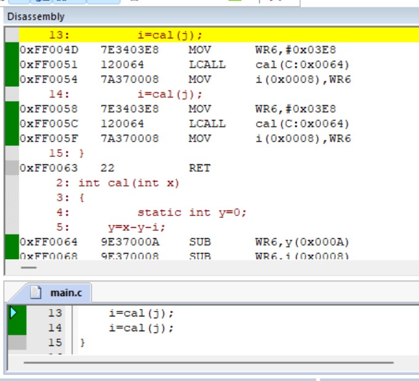
Task: Select RET instruction at 0xFF0063
Action: [219, 168]
